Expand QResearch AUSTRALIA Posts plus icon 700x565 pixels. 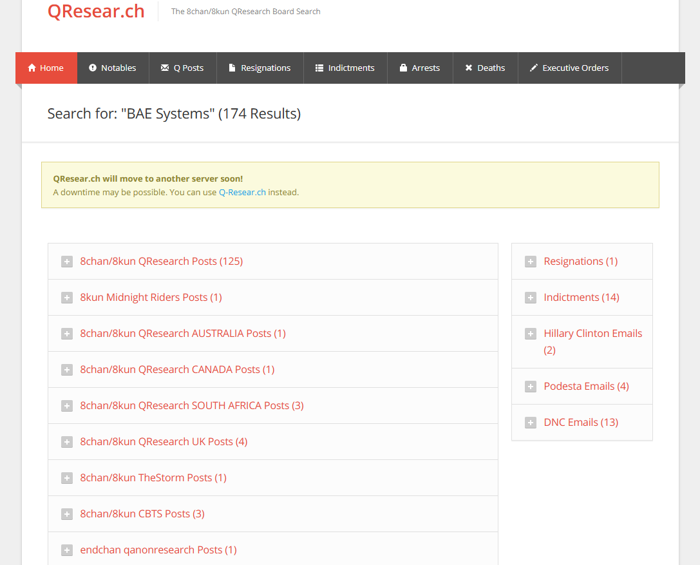(x=67, y=334)
